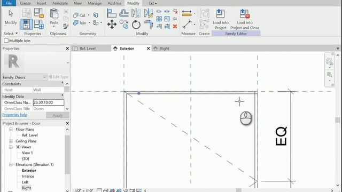The height and width of the screenshot is (192, 342).
Task: Select Trim/Extend to Corner tool
Action: [x=149, y=25]
